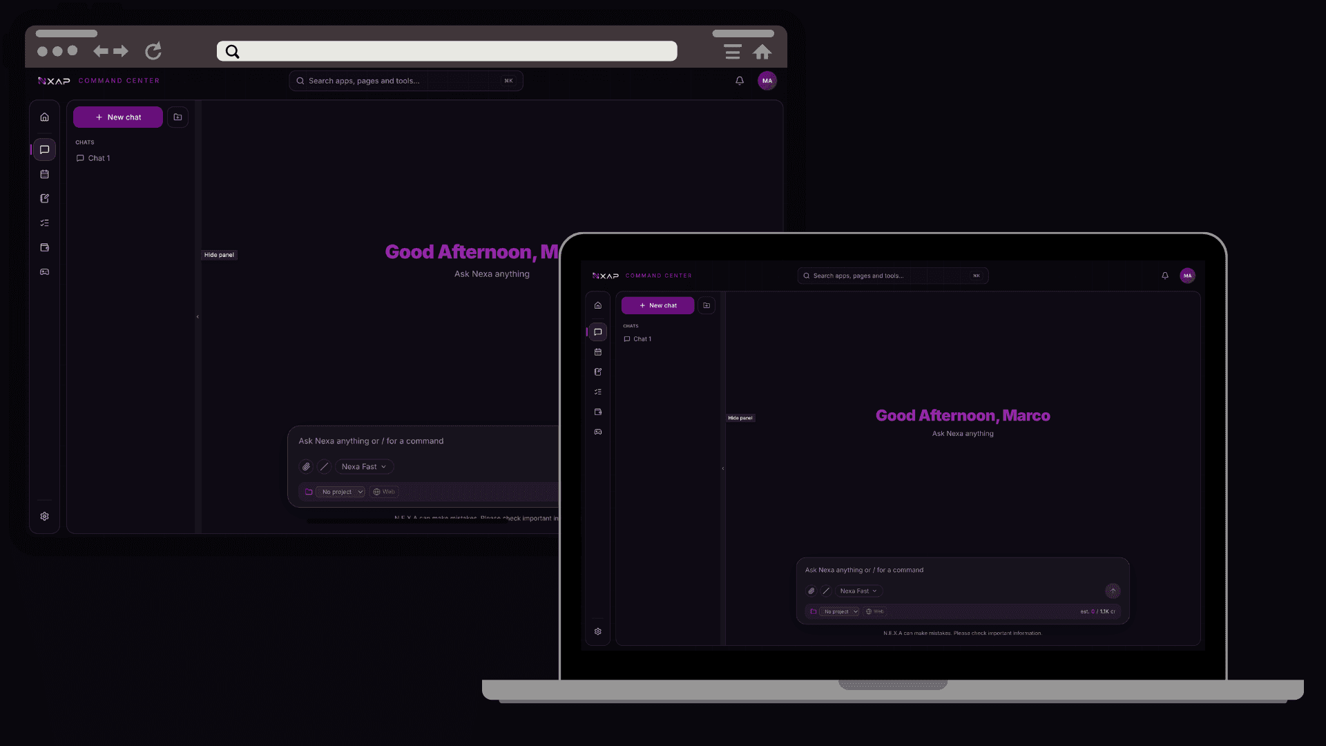Click new folder icon in browser window
The width and height of the screenshot is (1326, 746).
point(177,117)
